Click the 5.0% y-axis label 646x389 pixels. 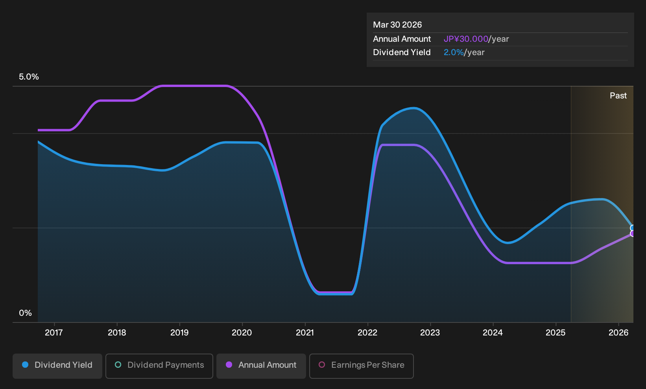pyautogui.click(x=29, y=77)
